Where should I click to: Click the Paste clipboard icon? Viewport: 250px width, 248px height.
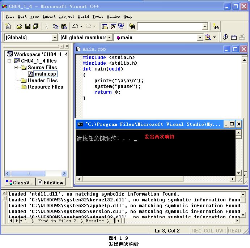coord(64,26)
